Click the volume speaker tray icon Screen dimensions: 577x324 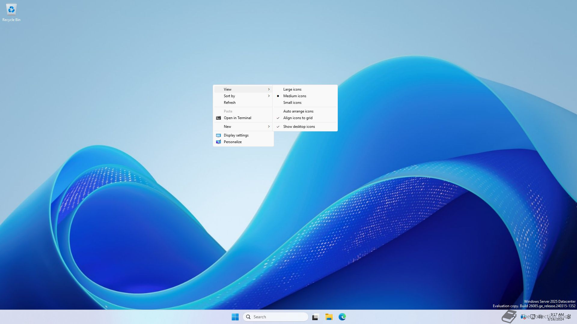tap(540, 317)
